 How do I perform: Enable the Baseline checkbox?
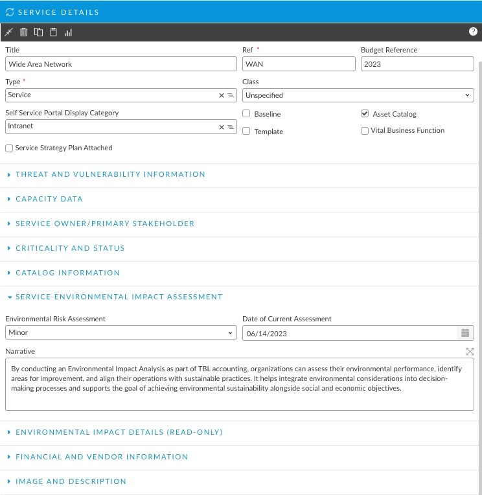[246, 114]
